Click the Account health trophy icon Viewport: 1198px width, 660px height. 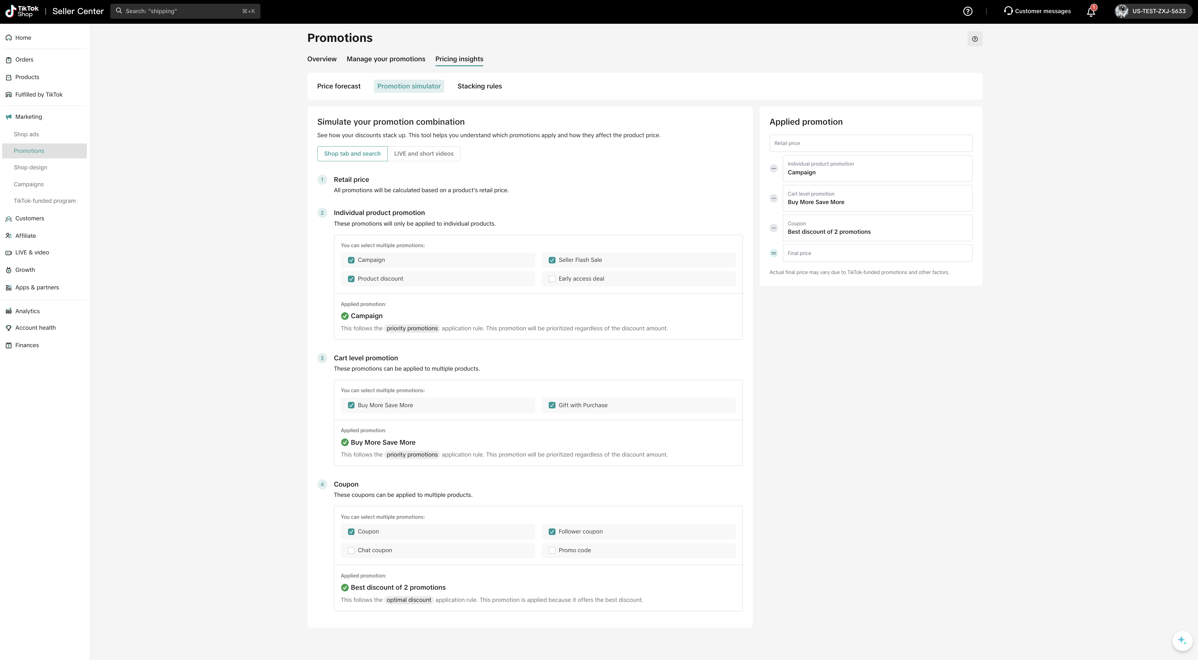coord(8,328)
